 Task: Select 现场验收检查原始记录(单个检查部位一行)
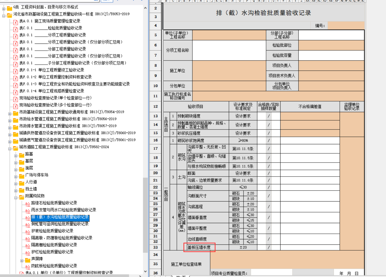tap(55, 98)
